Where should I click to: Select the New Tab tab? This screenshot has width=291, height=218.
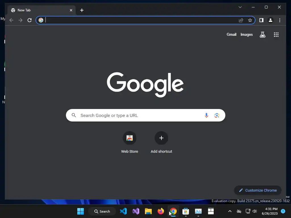(42, 10)
